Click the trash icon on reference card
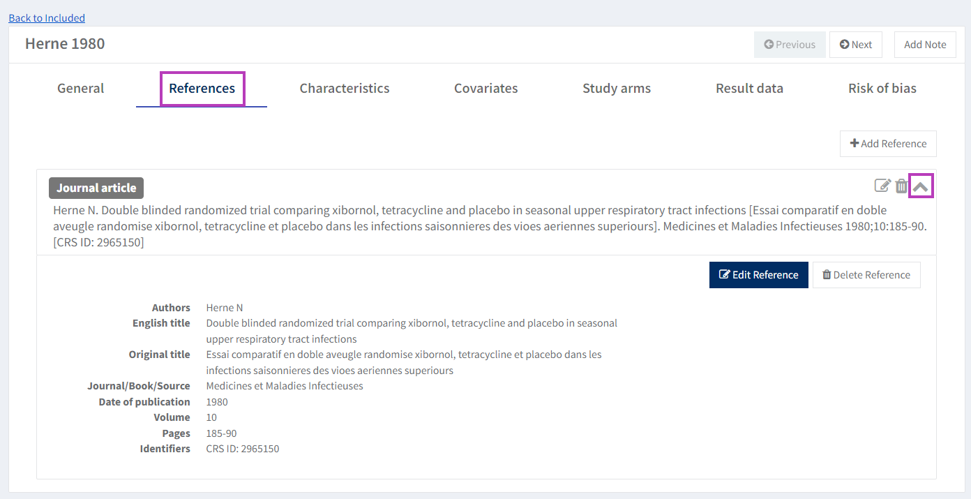Viewport: 971px width, 499px height. 901,186
